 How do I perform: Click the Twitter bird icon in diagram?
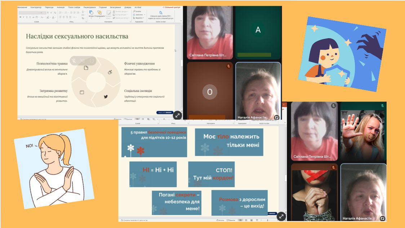(106, 97)
